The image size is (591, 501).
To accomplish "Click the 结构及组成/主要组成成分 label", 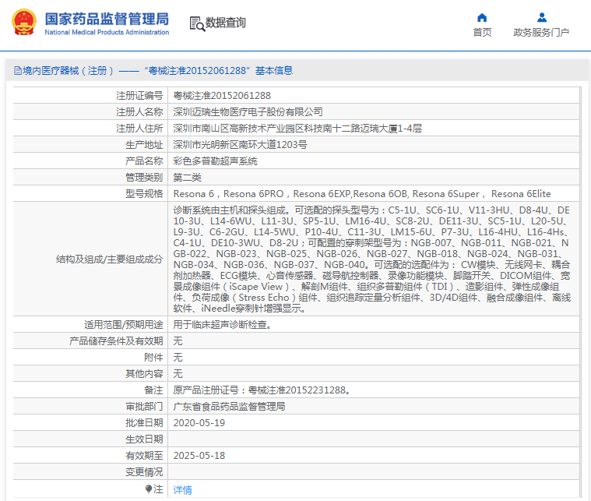I will coord(109,259).
